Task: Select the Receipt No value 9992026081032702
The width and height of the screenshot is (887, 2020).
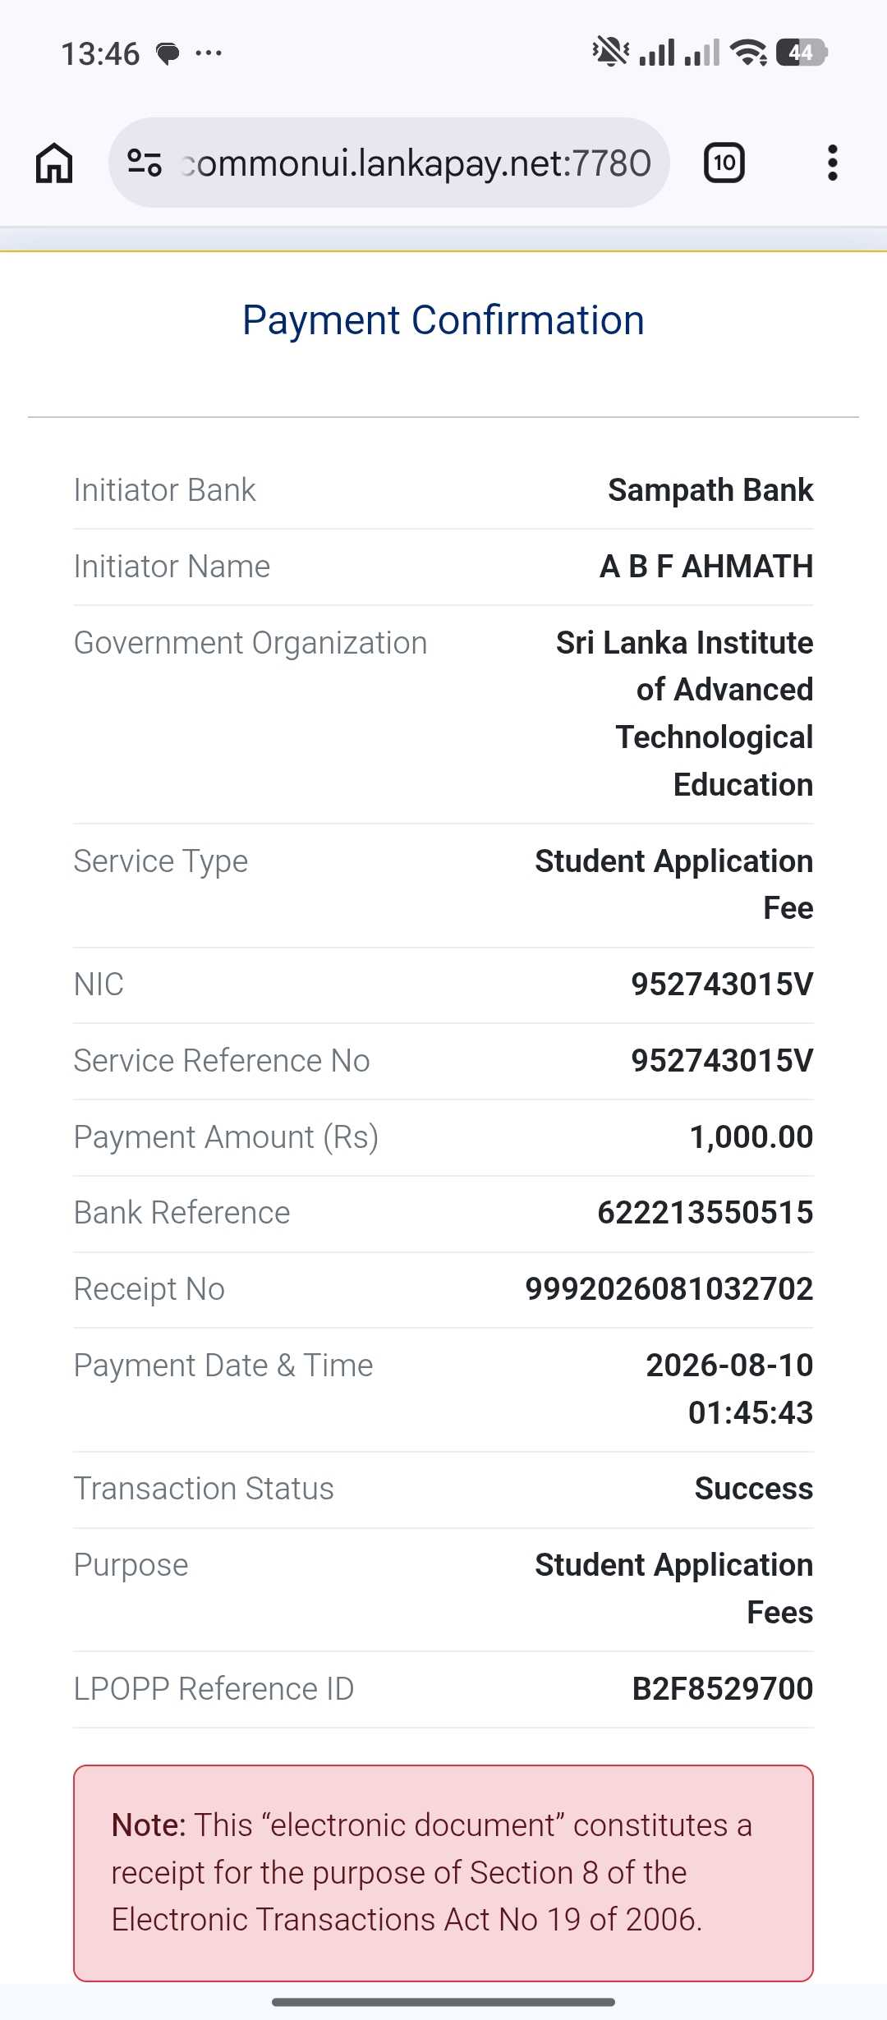Action: (669, 1289)
